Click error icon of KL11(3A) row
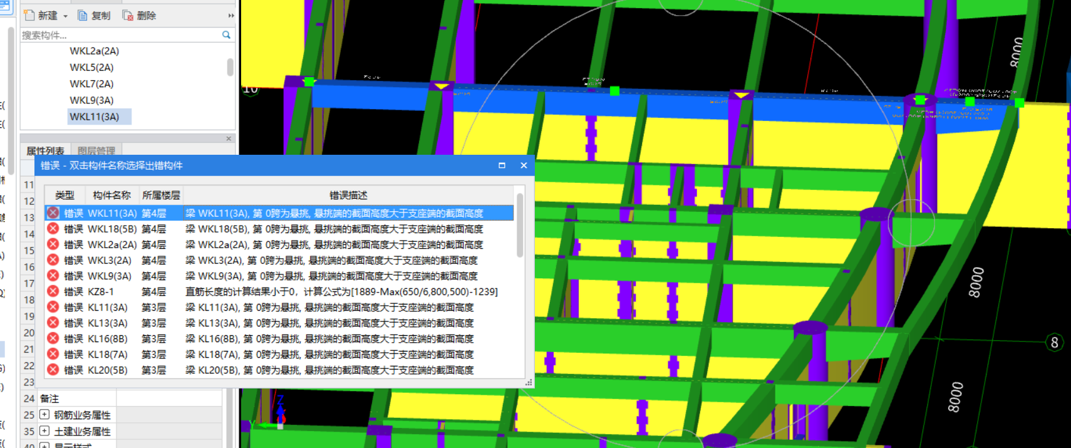 pos(53,307)
